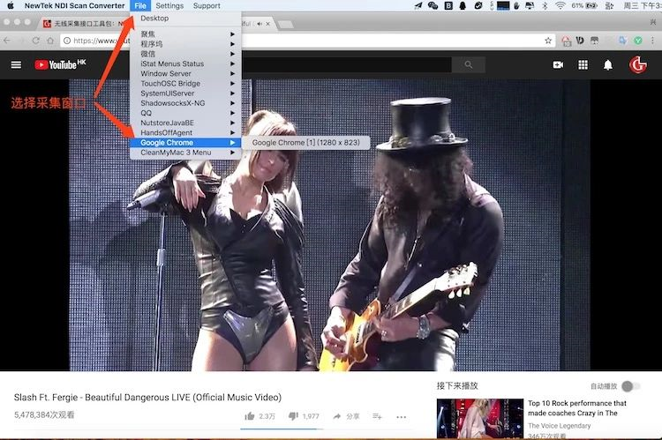Like the video with thumbs up
Screen dimensions: 662x440
[250, 416]
